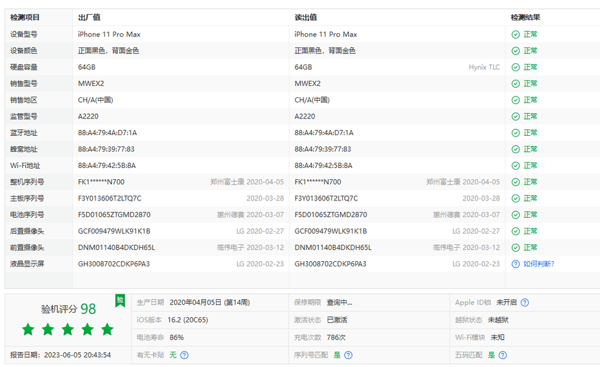Click charge count 786次
The height and width of the screenshot is (367, 600).
(336, 338)
